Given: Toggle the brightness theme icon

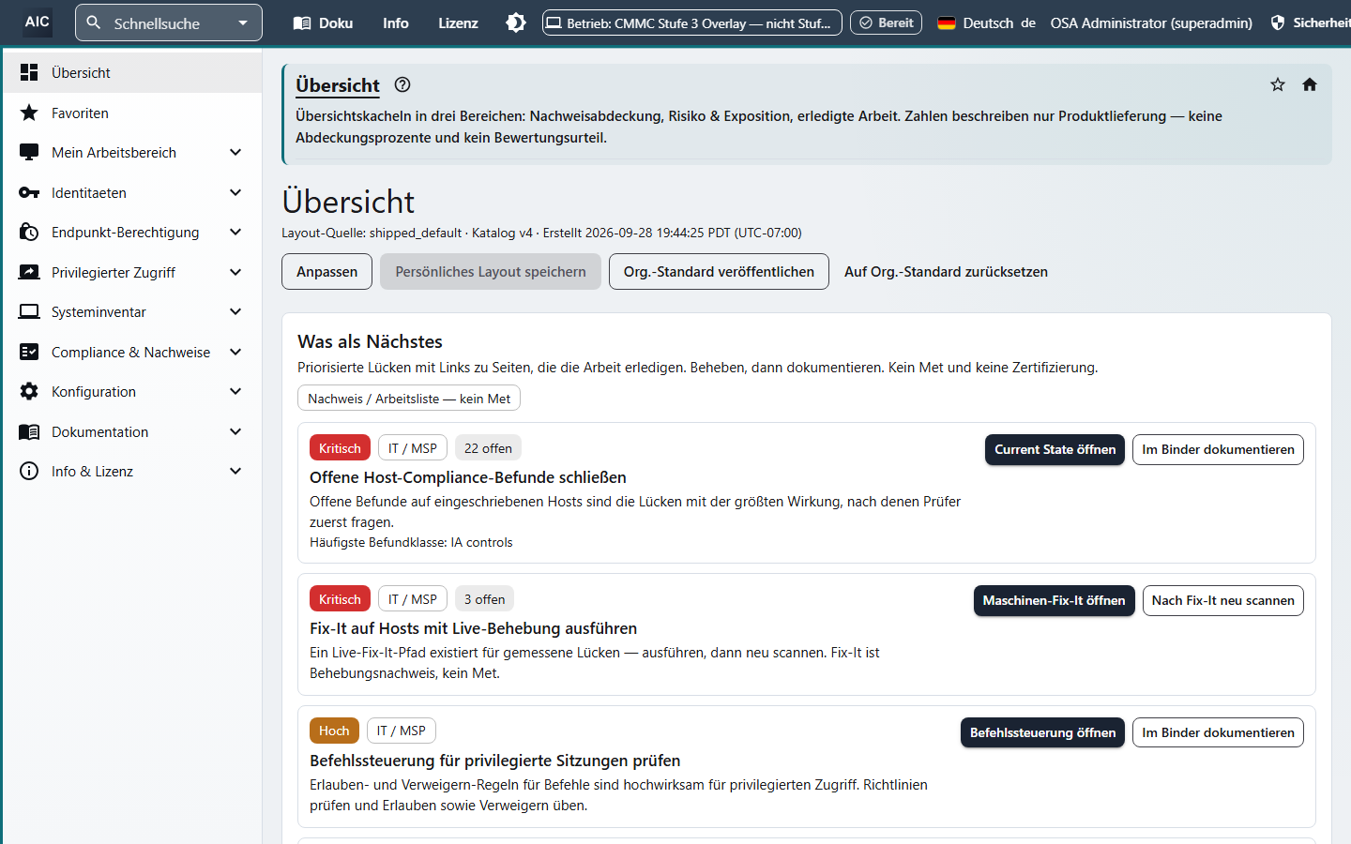Looking at the screenshot, I should tap(516, 23).
